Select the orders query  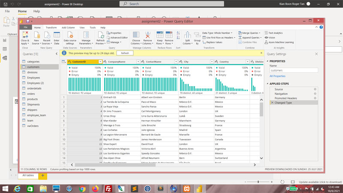(x=31, y=93)
